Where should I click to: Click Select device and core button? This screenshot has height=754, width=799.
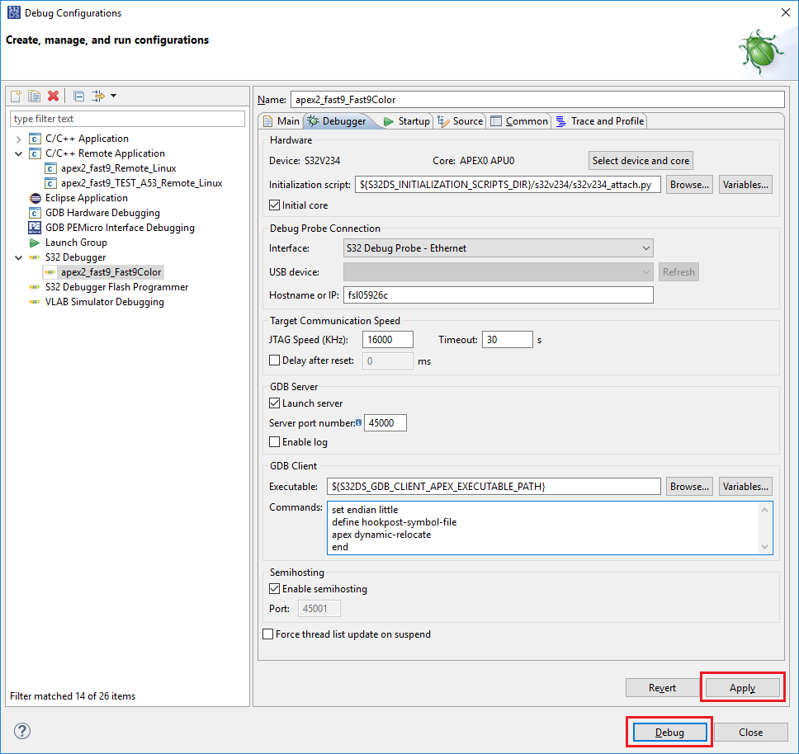(x=641, y=161)
